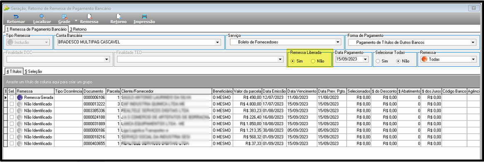This screenshot has width=484, height=162.
Task: Click the R$ 1.213,35 value cell
Action: 247,131
